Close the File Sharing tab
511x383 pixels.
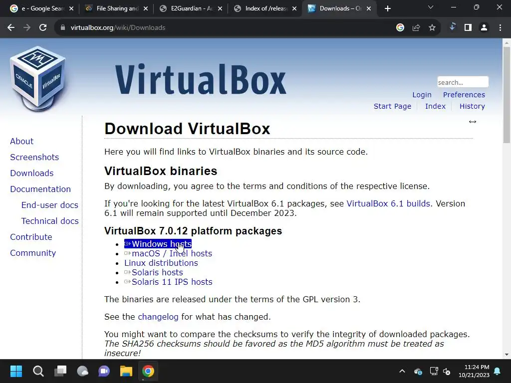[146, 8]
